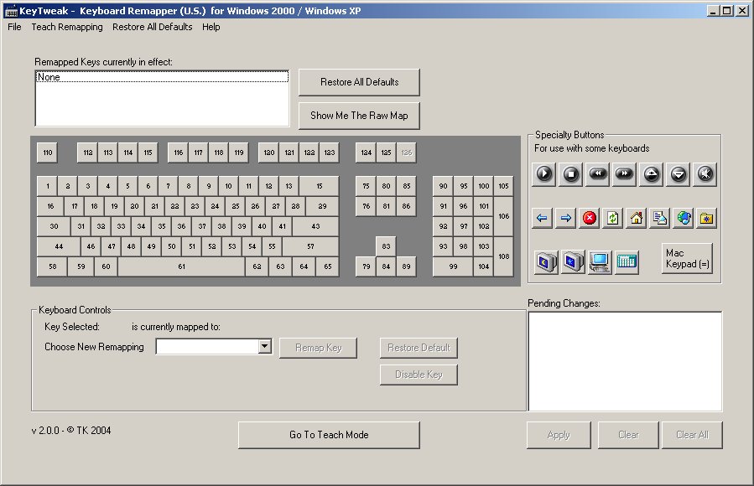754x486 pixels.
Task: Click the Disable Key button
Action: click(419, 375)
